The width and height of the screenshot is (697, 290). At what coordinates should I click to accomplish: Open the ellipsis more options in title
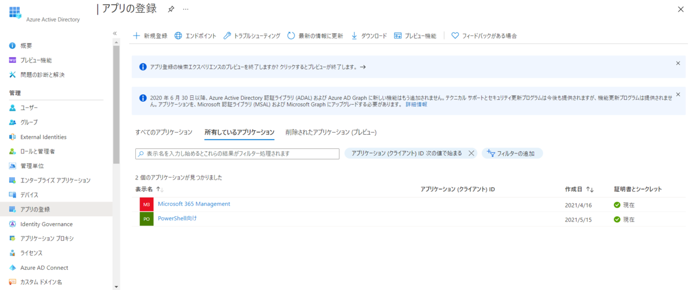click(x=186, y=9)
